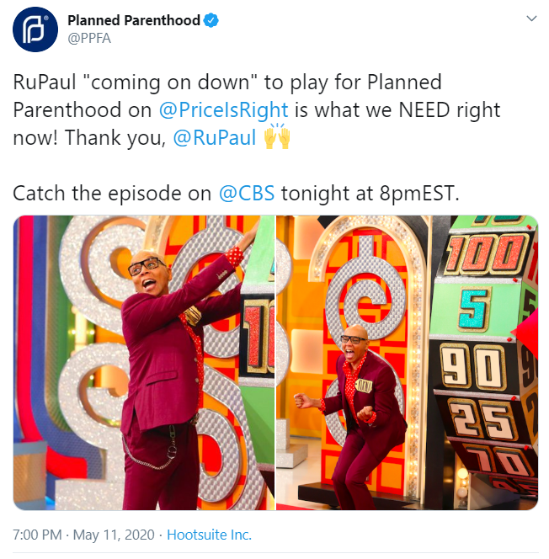Click the name tag in right photo
This screenshot has height=559, width=549.
click(365, 386)
